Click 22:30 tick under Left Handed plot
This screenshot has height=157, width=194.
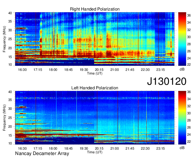pos(145,148)
